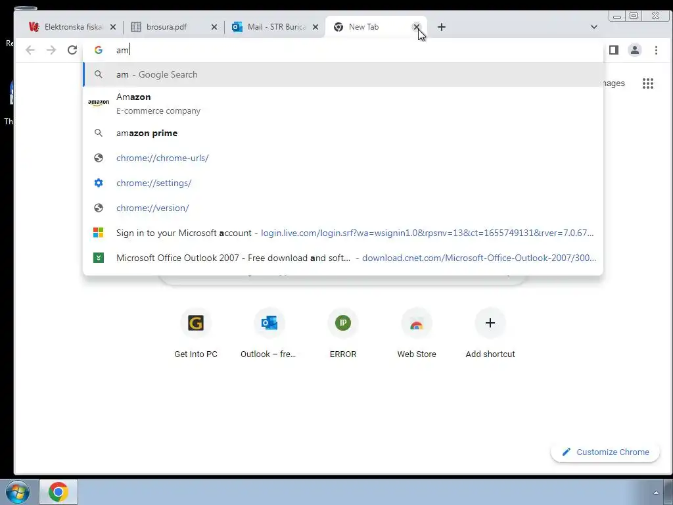Select 'am - Google Search' suggestion
The width and height of the screenshot is (673, 505).
pyautogui.click(x=343, y=75)
